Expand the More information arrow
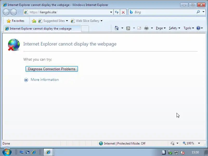Screen dimensions: 208x156 pos(26,80)
